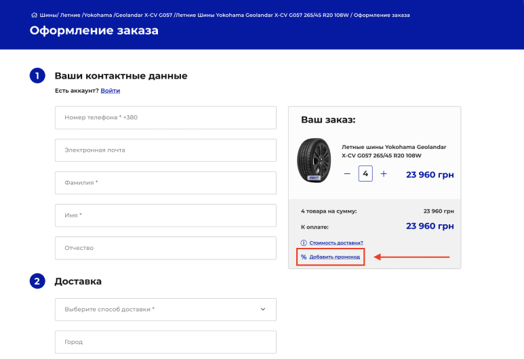Navigate to 'Yokohama' breadcrumb
The width and height of the screenshot is (524, 359).
(x=98, y=15)
